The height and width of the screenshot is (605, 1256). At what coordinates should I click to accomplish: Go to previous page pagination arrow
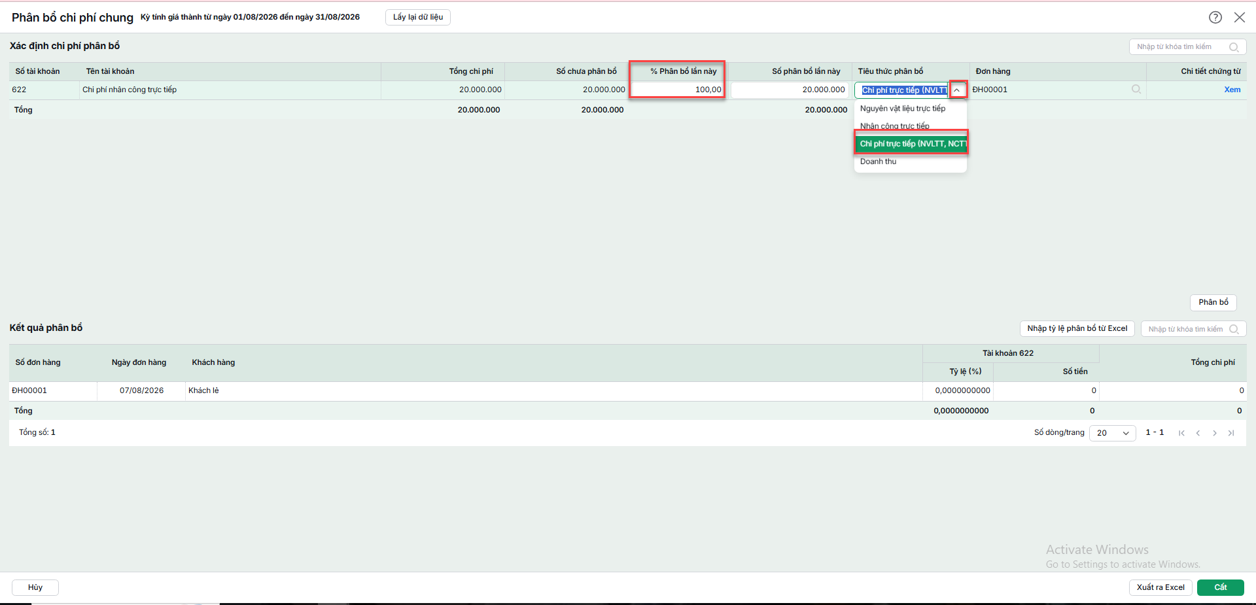point(1198,433)
